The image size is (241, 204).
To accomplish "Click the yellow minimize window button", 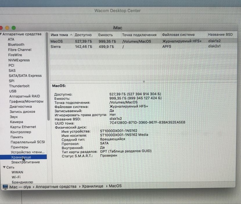I will click(x=7, y=28).
